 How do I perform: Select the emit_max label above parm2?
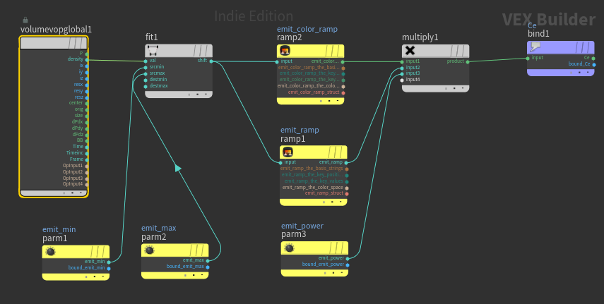tap(158, 228)
